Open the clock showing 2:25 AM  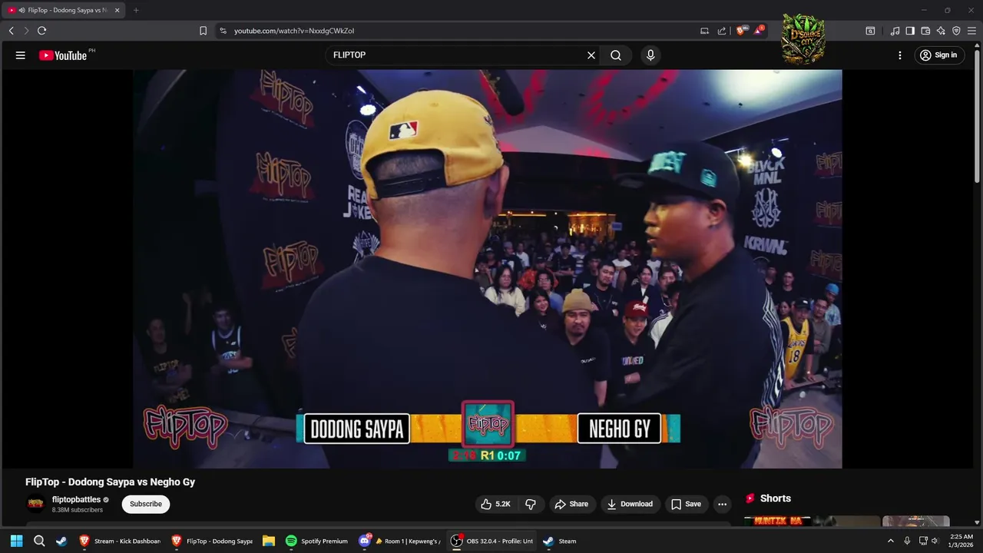[961, 541]
